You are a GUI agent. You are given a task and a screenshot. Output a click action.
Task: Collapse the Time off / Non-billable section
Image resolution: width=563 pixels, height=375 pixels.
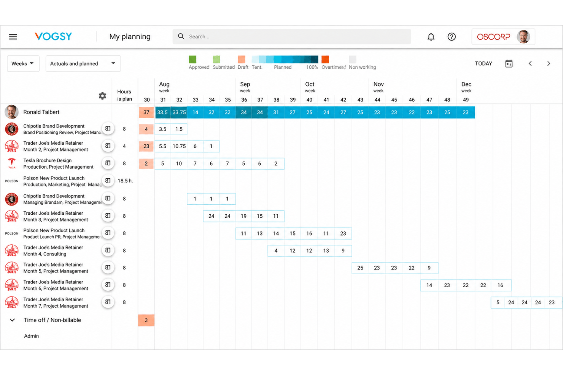pos(12,320)
